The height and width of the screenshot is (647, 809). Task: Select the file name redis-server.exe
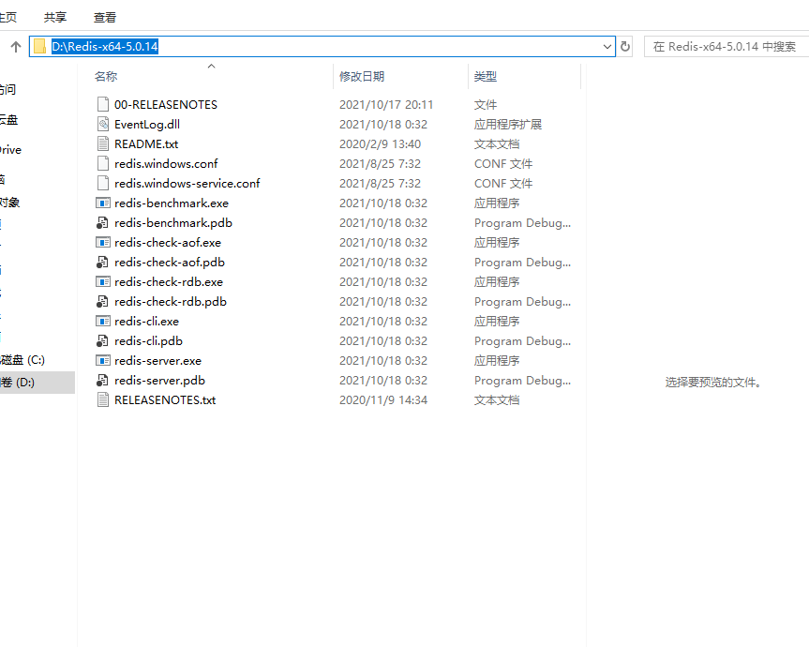pos(157,361)
